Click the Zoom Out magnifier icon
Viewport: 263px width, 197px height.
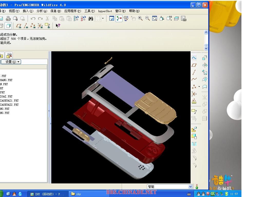point(147,18)
